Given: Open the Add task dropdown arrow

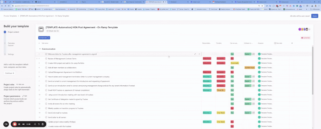Looking at the screenshot, I should click(x=49, y=38).
